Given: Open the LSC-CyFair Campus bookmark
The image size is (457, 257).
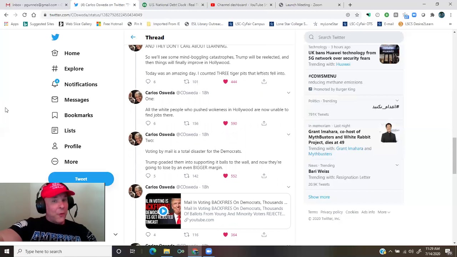Looking at the screenshot, I should pos(246,24).
